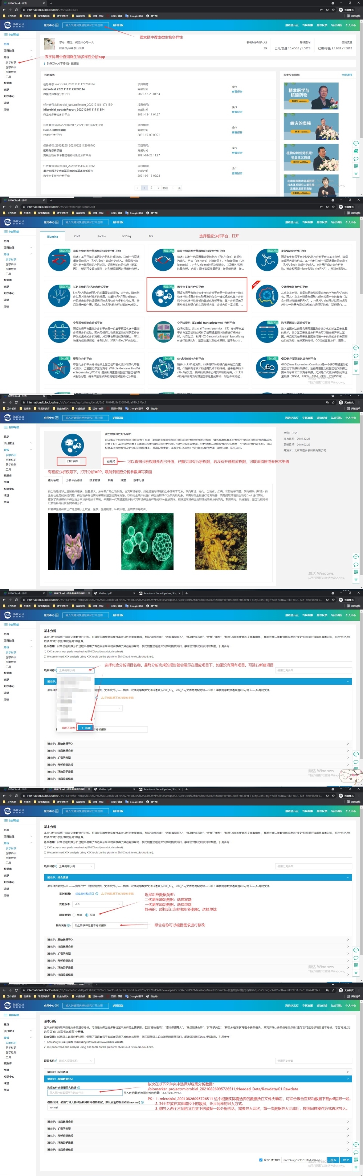The height and width of the screenshot is (1176, 363).
Task: Click the circRNA测序分析平台 icon
Action: (x=163, y=368)
